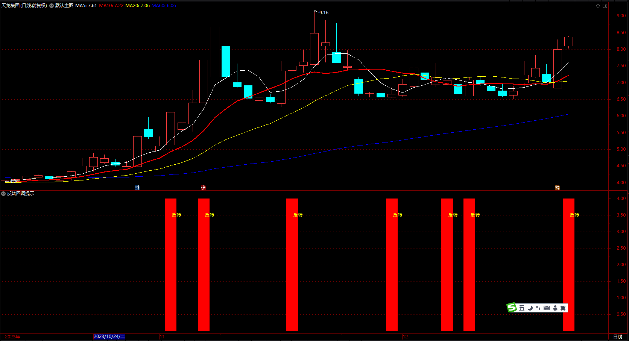This screenshot has width=629, height=341.
Task: Click the 12 month marker on axis
Action: pos(405,337)
